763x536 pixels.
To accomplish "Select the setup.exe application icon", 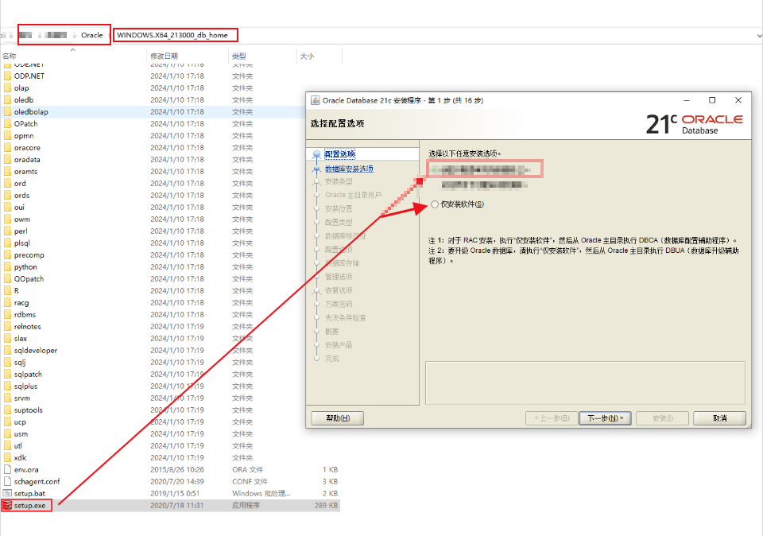I will [x=7, y=505].
